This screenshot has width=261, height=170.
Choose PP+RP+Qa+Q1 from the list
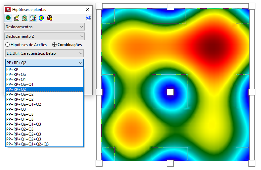pyautogui.click(x=20, y=85)
